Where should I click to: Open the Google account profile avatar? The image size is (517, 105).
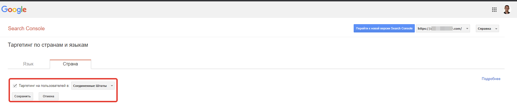pos(507,10)
